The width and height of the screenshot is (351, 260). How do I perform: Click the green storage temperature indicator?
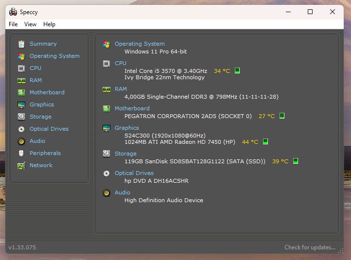(296, 161)
